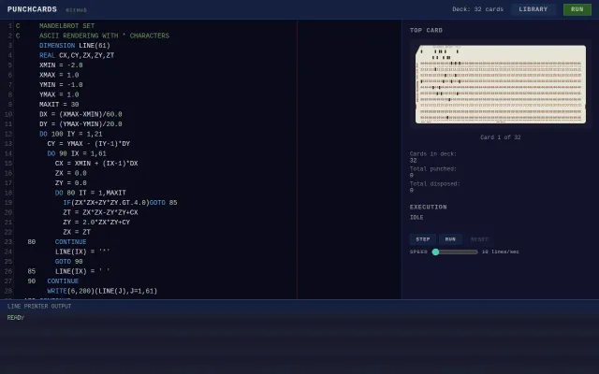Click code line LINE(IX) = '*'
The width and height of the screenshot is (599, 374).
82,252
